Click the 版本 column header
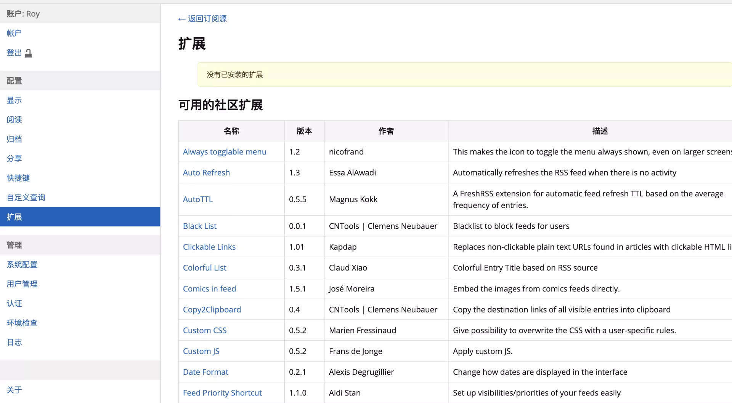732x403 pixels. point(304,131)
